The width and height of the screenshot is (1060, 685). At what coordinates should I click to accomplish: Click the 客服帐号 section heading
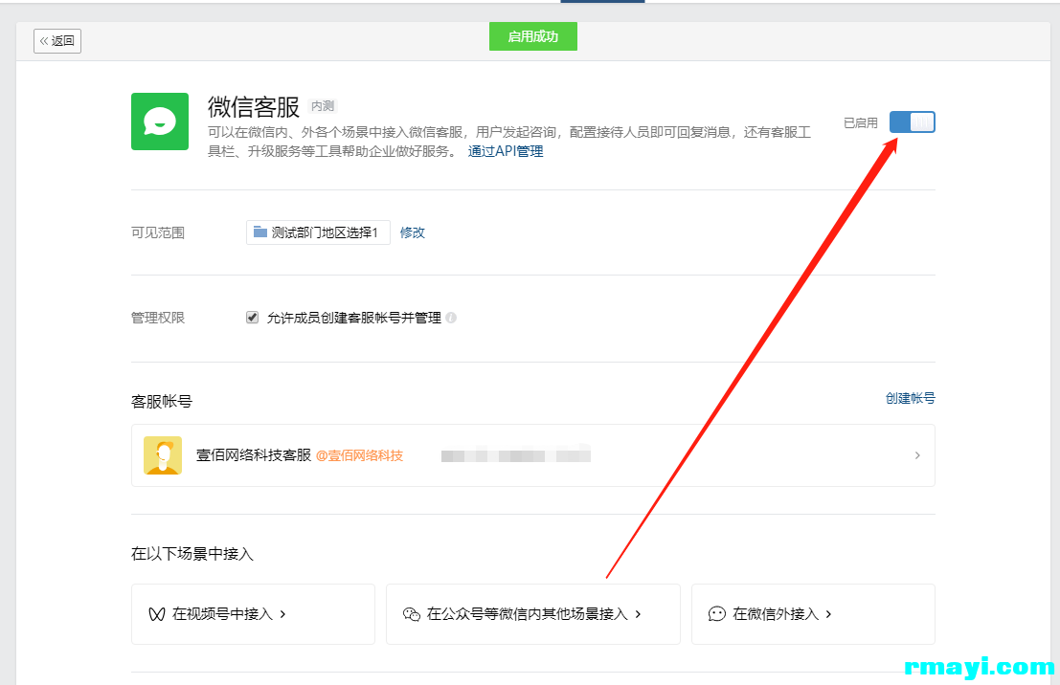[162, 402]
